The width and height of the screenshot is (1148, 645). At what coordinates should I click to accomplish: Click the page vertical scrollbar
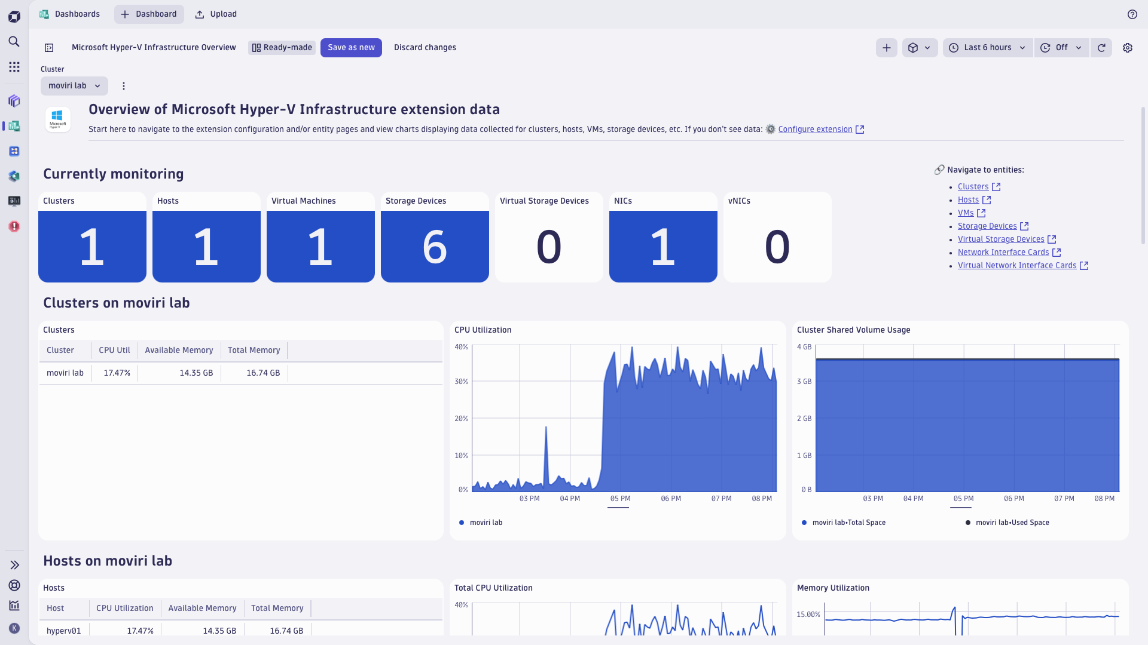coord(1143,176)
